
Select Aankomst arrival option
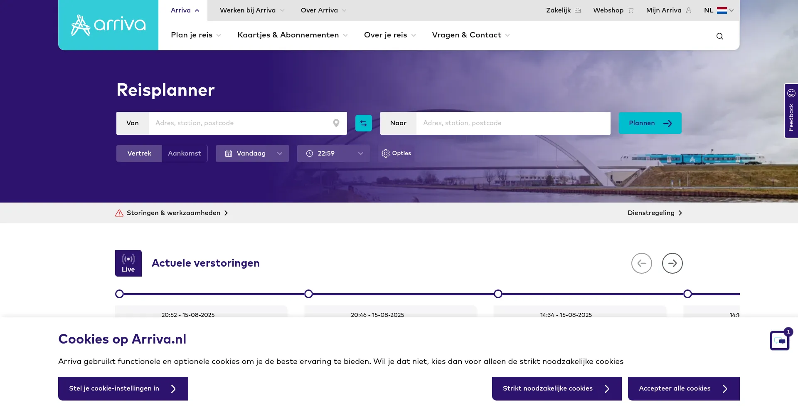[x=185, y=153]
